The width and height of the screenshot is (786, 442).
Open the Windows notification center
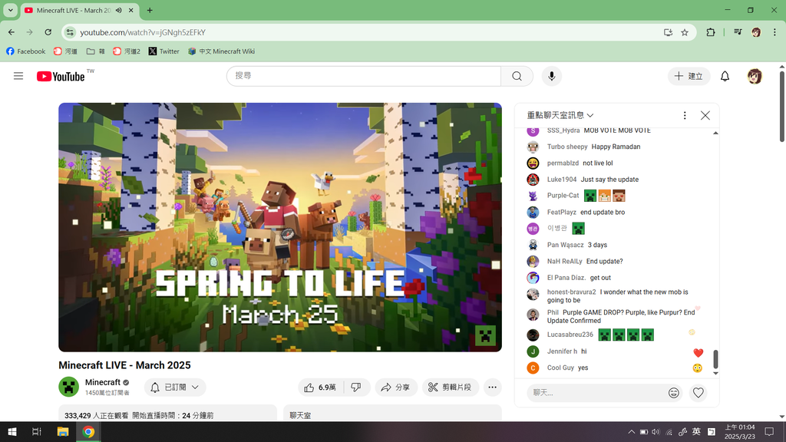click(x=769, y=432)
